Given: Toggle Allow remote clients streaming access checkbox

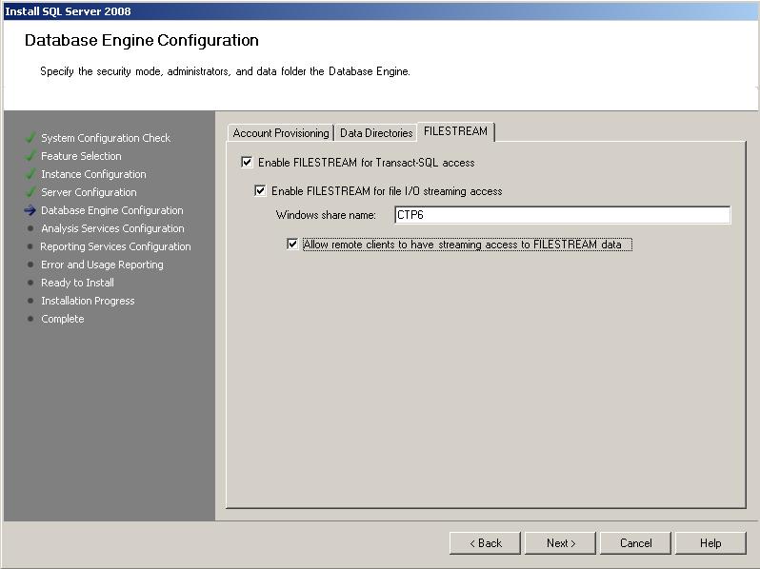Looking at the screenshot, I should pyautogui.click(x=292, y=244).
